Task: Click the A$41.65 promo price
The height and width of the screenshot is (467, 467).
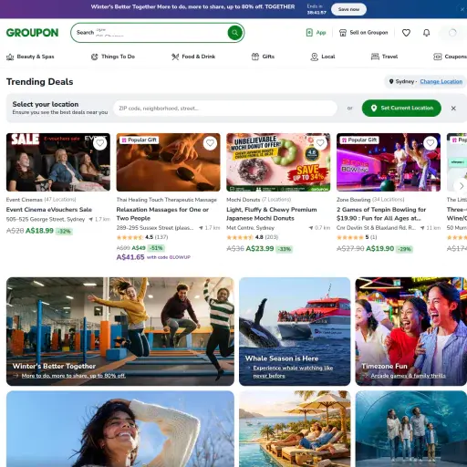Action: [130, 257]
